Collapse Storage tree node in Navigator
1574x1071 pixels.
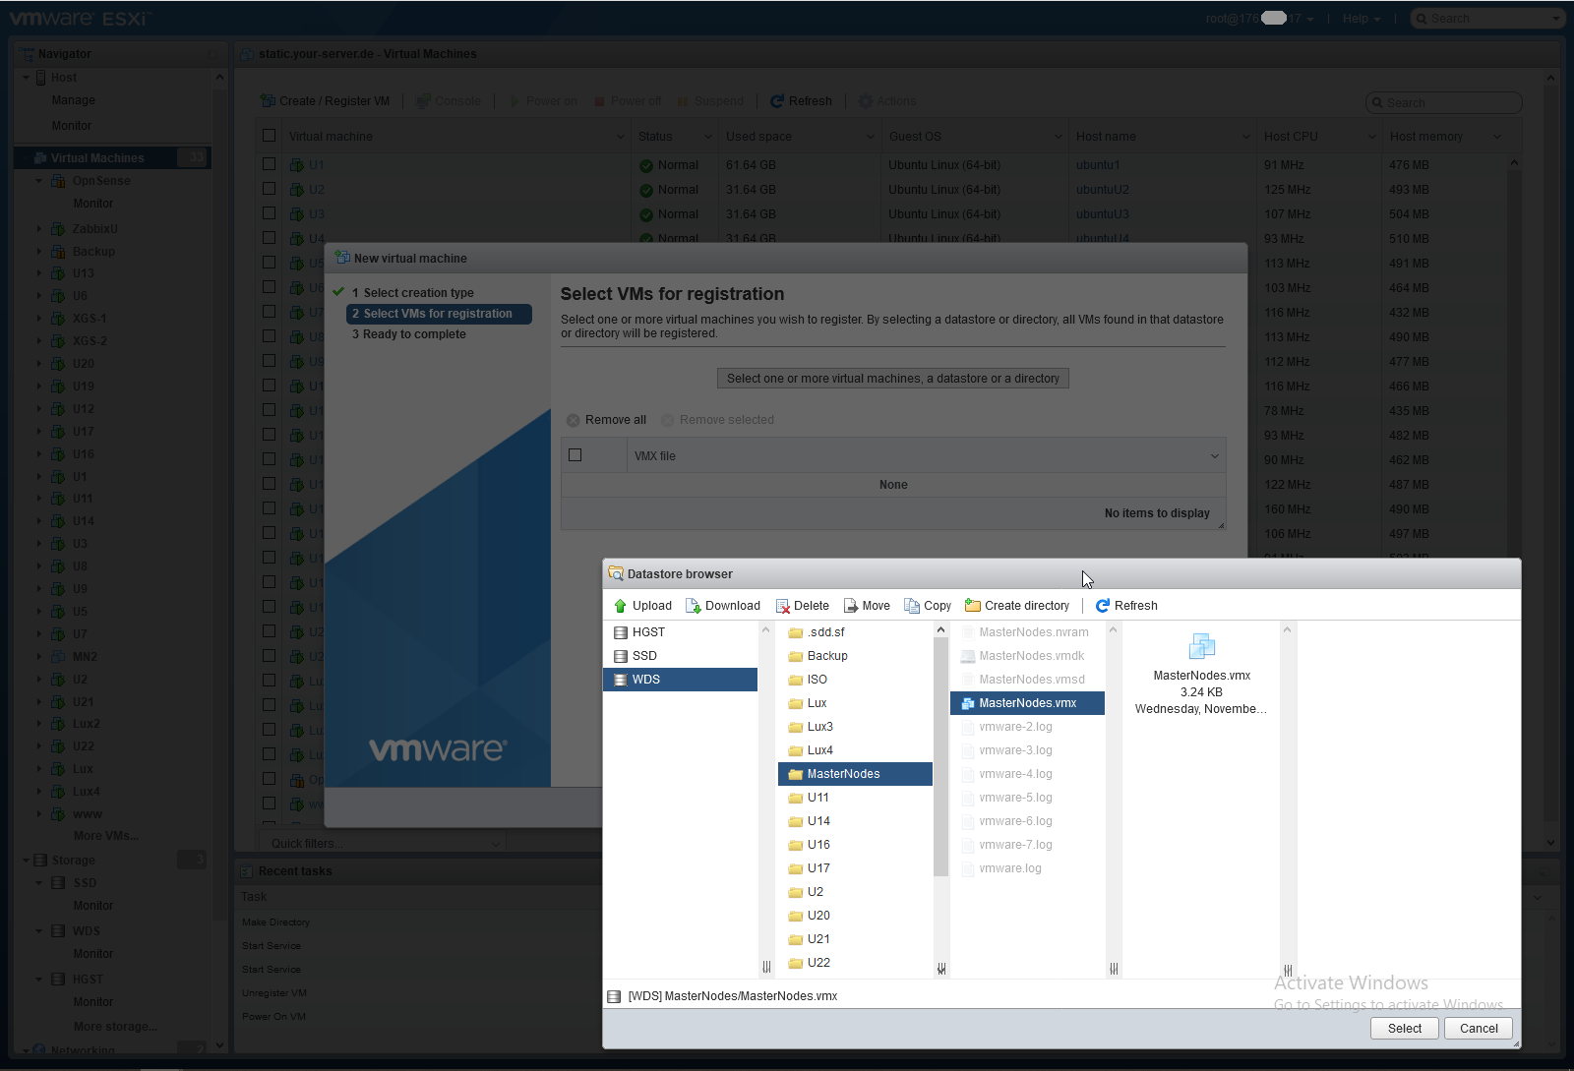(x=27, y=861)
